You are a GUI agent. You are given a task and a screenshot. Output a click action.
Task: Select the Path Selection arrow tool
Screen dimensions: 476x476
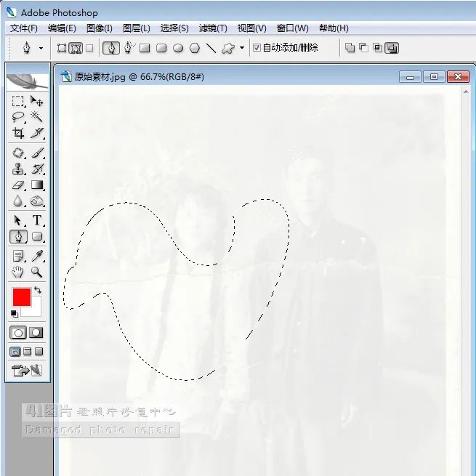(x=18, y=220)
